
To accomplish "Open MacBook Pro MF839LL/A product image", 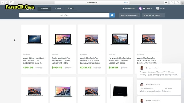I will (x=63, y=39).
